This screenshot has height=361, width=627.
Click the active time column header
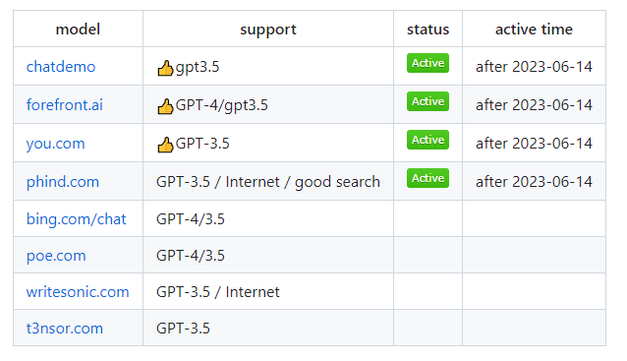point(534,30)
